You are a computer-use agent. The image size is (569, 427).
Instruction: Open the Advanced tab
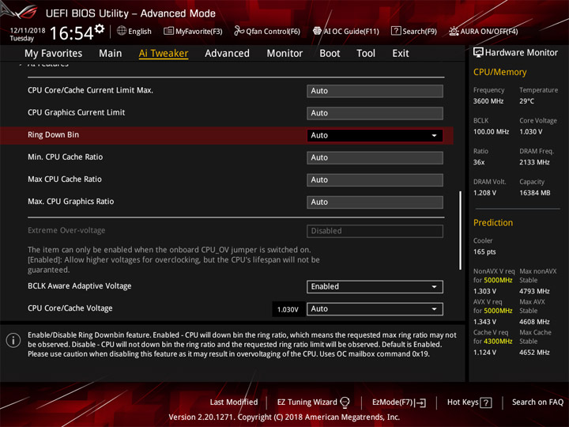click(x=227, y=54)
